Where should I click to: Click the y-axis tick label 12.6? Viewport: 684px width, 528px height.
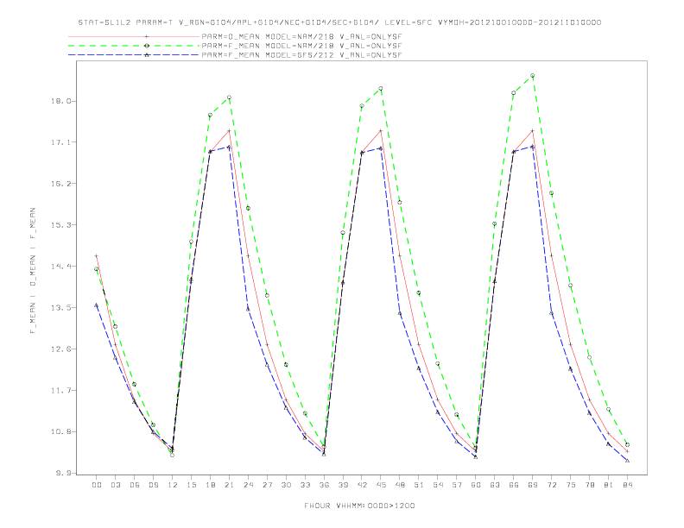[60, 349]
